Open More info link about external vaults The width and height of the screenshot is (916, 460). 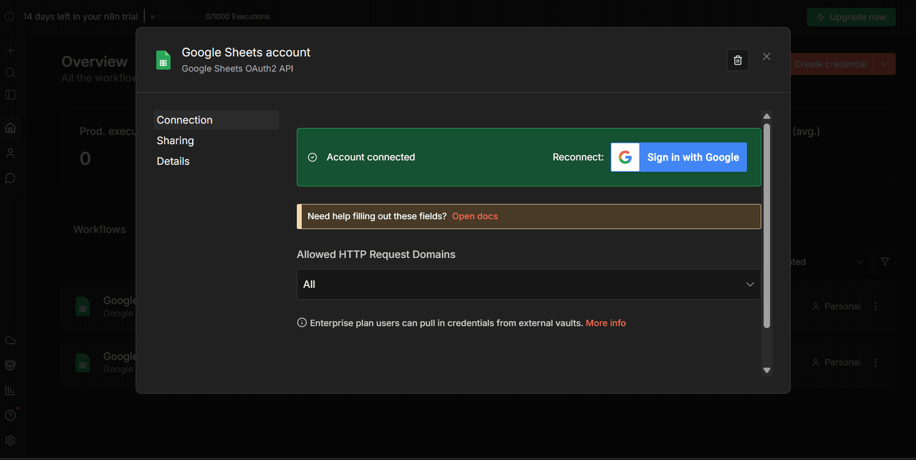click(605, 323)
